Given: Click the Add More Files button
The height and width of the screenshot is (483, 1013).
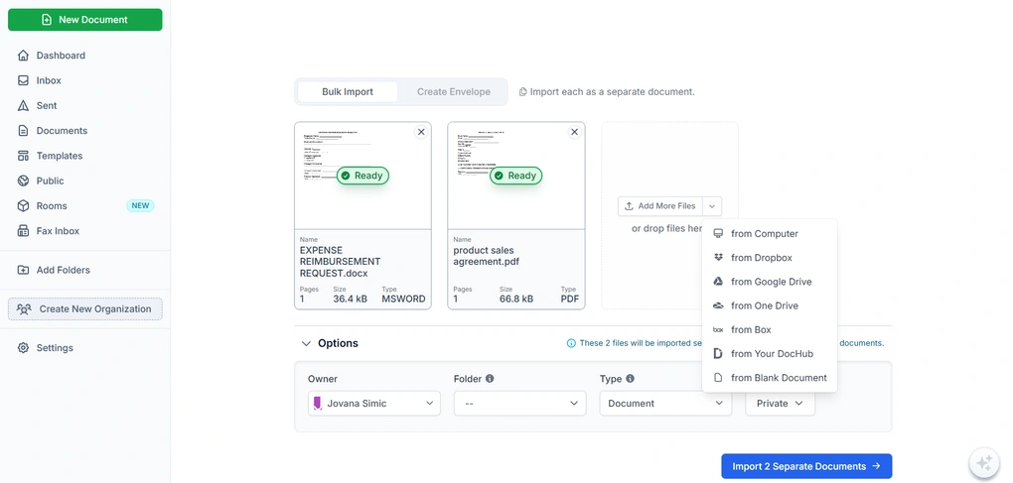Looking at the screenshot, I should (660, 206).
